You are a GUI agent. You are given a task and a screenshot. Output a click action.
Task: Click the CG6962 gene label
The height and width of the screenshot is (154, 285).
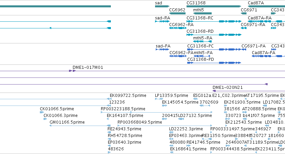[177, 10]
